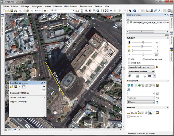The width and height of the screenshot is (174, 136).
Task: Go back to previous extent arrow
Action: click(111, 11)
